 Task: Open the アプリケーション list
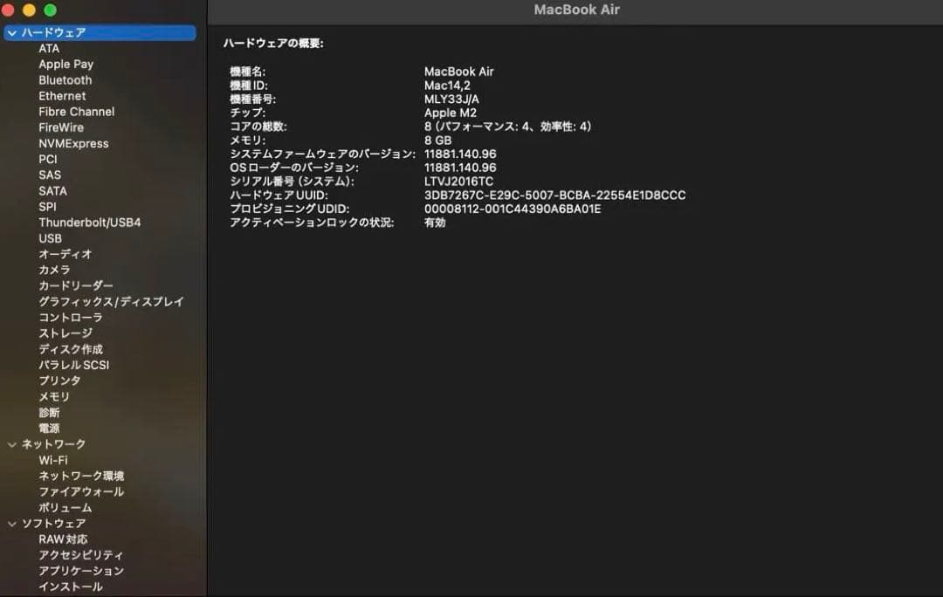[80, 570]
